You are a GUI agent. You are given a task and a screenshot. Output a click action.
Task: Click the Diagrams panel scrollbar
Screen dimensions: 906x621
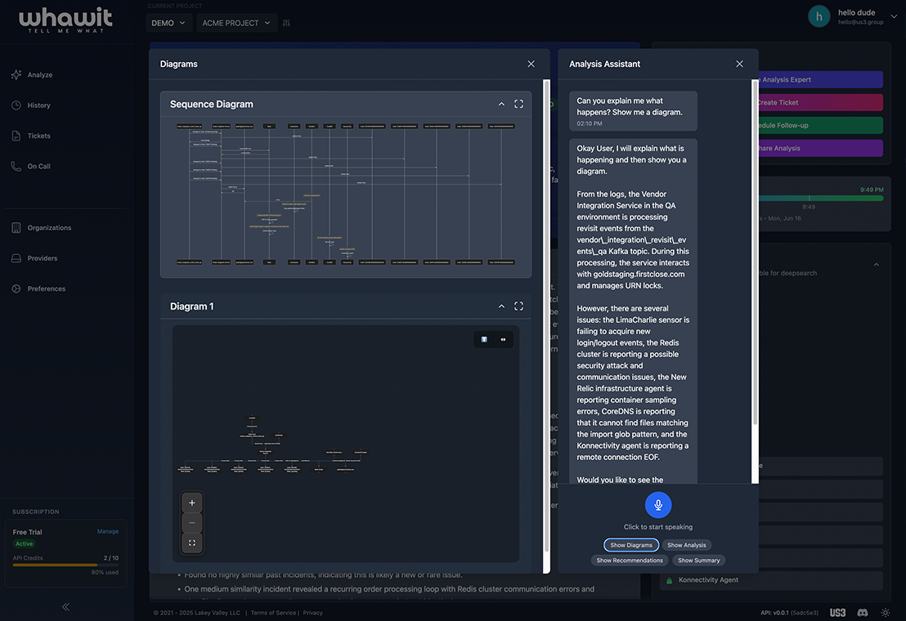(x=546, y=316)
